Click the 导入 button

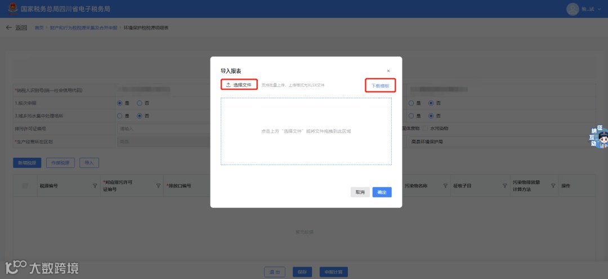(89, 163)
